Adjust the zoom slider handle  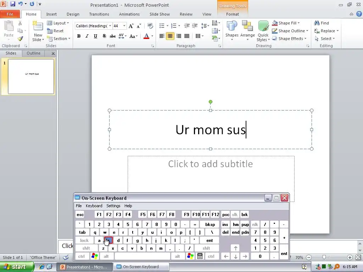324,257
